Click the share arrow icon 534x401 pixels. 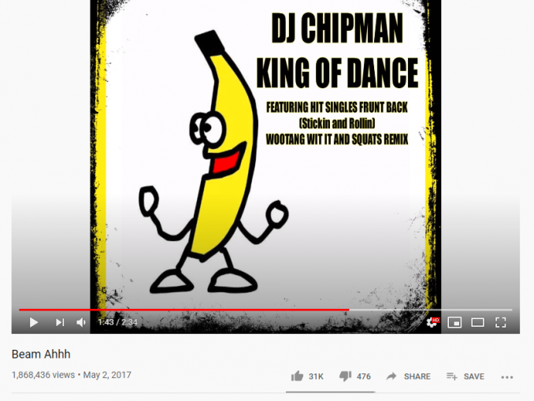[391, 376]
